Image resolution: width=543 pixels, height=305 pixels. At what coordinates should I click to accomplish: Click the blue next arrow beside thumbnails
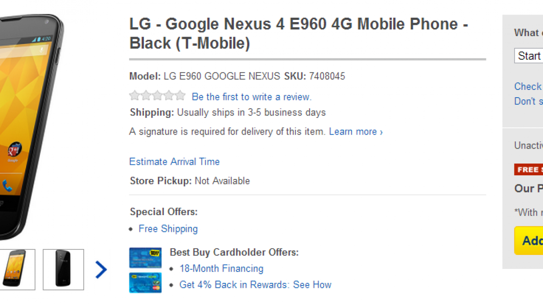pyautogui.click(x=101, y=270)
